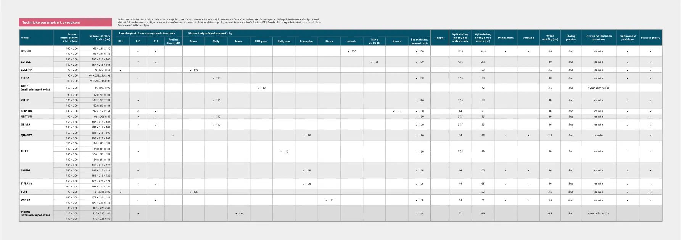This screenshot has height=240, width=681.
Task: Click the checkmark in BRUNO's Asteria column
Action: click(x=349, y=51)
